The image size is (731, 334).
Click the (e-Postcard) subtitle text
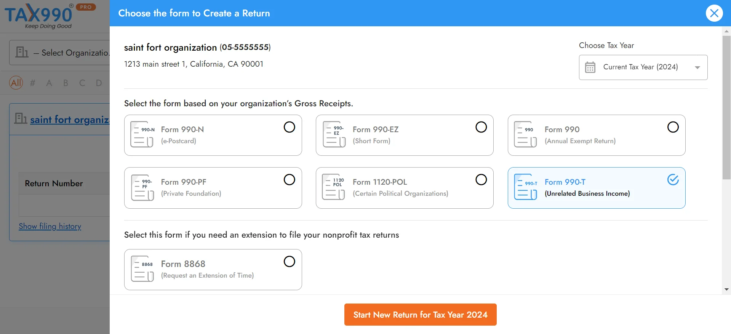click(179, 141)
